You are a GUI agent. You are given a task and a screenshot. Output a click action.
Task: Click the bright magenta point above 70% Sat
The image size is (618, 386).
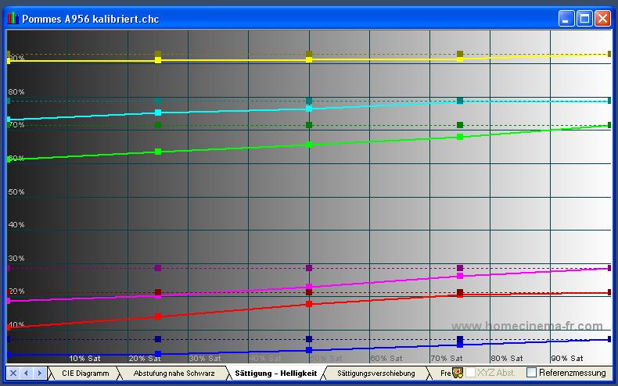[x=460, y=276]
